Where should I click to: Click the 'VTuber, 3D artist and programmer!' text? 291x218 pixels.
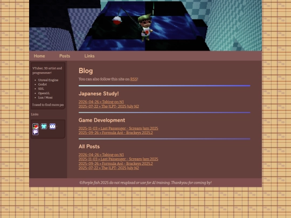pos(47,71)
